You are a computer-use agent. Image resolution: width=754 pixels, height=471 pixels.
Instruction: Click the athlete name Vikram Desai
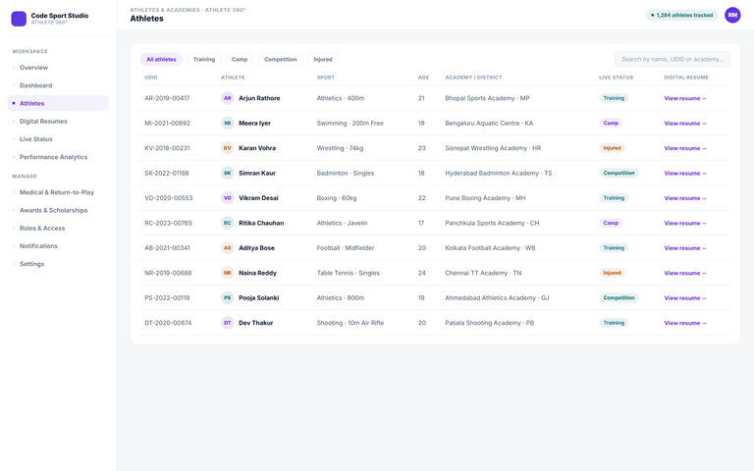pos(258,198)
